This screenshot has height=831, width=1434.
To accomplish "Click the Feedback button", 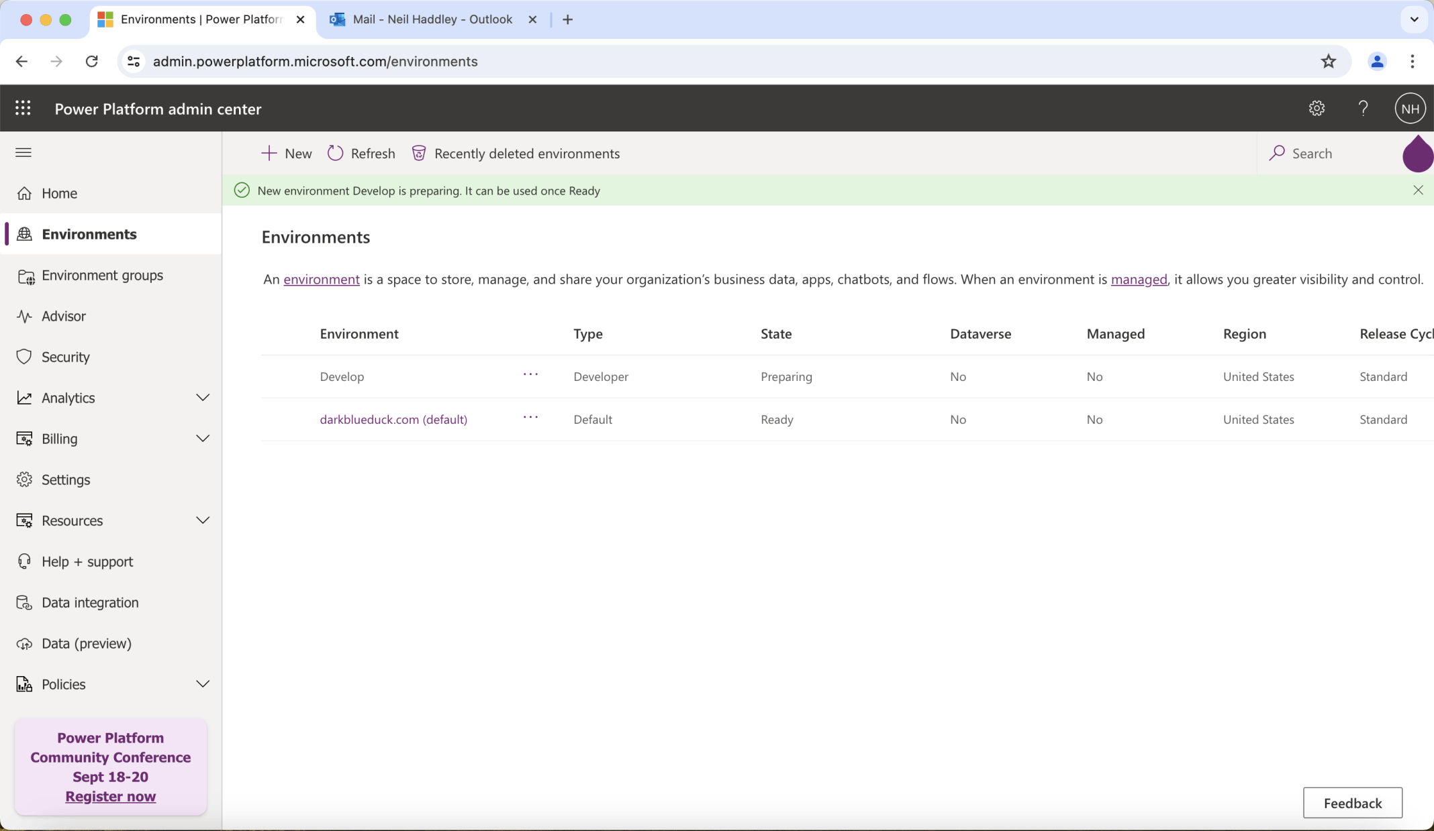I will pyautogui.click(x=1352, y=803).
